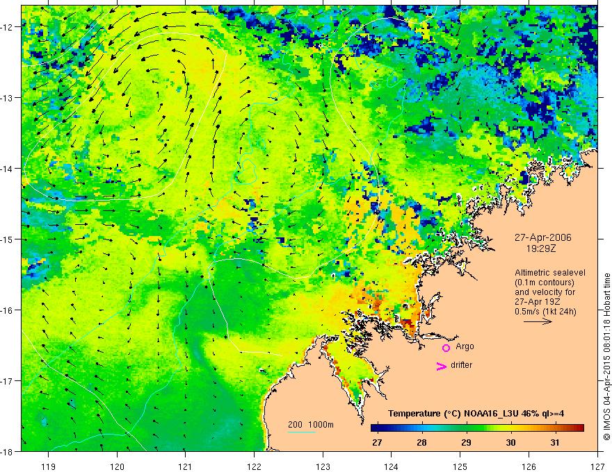Click the latitude axis label -13
The image size is (612, 472).
(7, 98)
